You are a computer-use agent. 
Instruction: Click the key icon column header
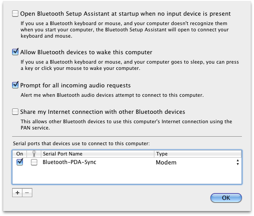(34, 154)
